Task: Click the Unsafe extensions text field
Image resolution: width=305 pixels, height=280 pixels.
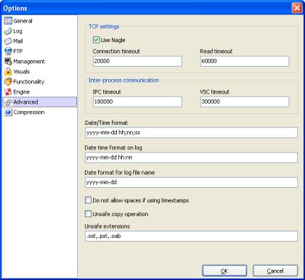Action: [191, 236]
